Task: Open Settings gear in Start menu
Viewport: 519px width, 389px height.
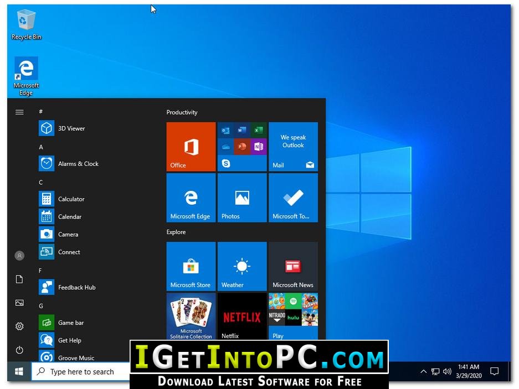Action: pyautogui.click(x=19, y=326)
